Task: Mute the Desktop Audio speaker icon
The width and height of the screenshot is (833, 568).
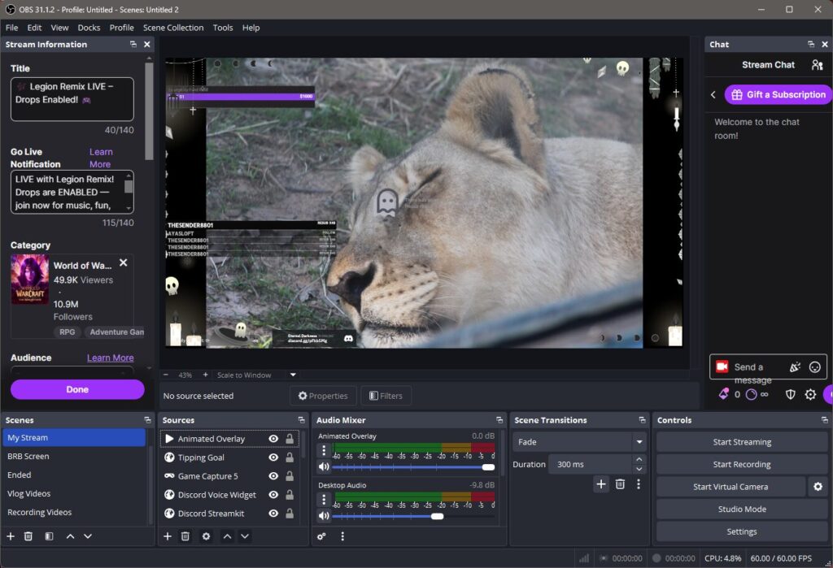Action: click(x=324, y=515)
